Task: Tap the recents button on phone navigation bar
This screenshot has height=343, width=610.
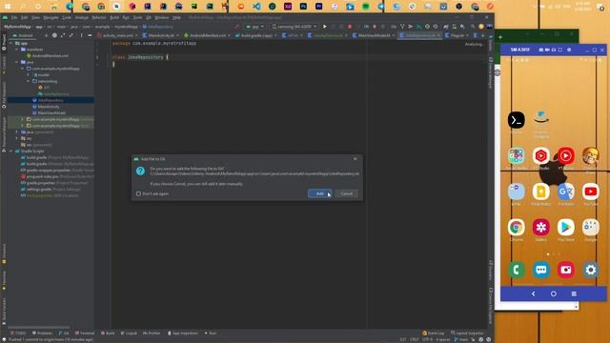Action: point(574,293)
